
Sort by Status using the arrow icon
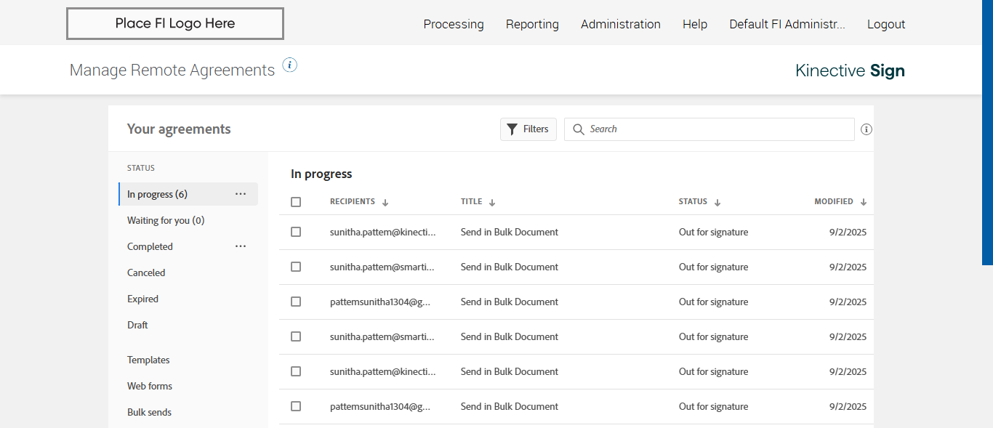tap(717, 203)
